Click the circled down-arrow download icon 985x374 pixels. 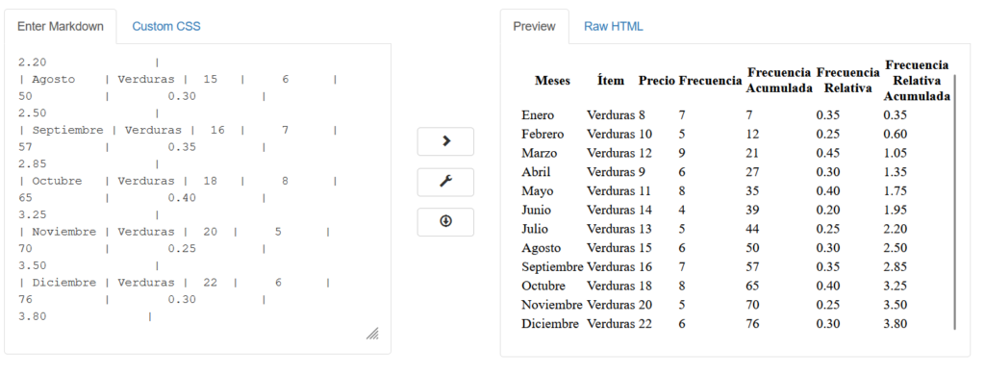tap(445, 221)
